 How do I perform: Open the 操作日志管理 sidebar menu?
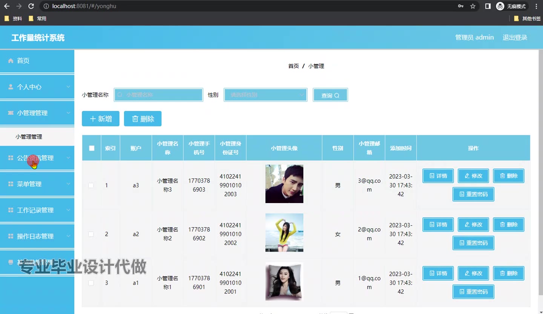pyautogui.click(x=37, y=236)
